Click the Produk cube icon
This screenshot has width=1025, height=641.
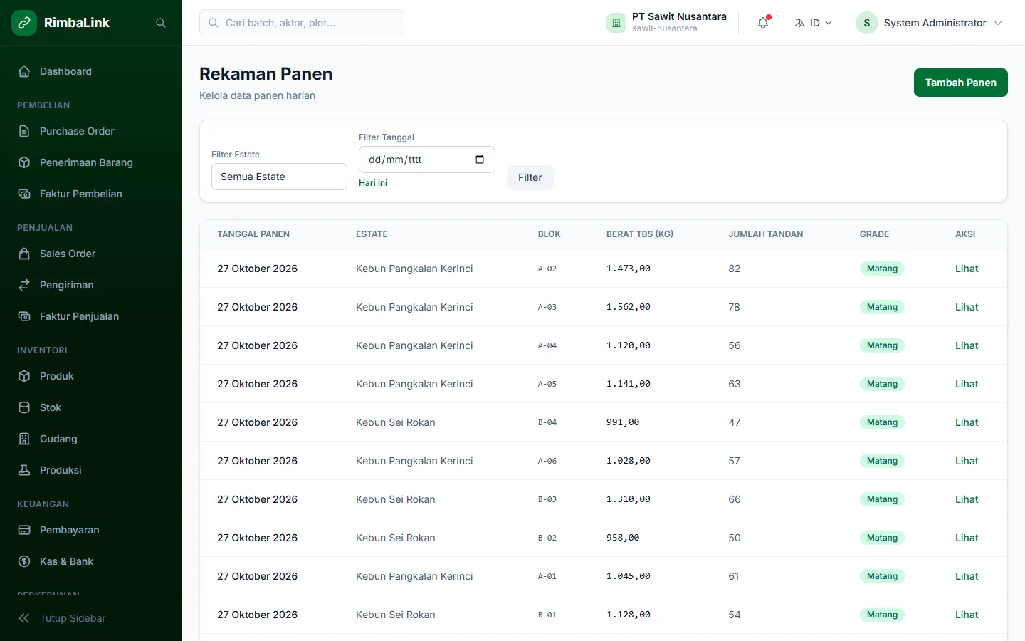tap(24, 376)
